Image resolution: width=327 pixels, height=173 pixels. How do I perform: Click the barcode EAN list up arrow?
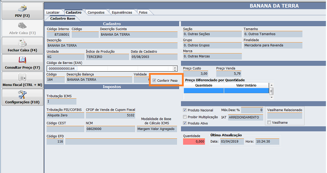[x=175, y=67]
